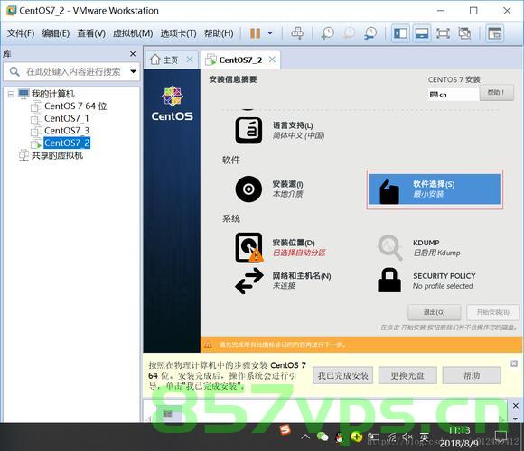Close the 主页 tab
The height and width of the screenshot is (451, 524).
(190, 60)
